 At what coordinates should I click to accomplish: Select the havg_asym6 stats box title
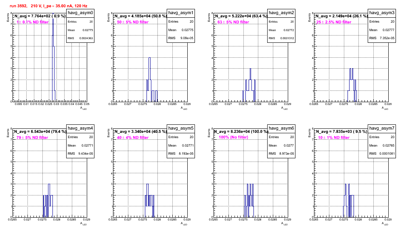(x=281, y=128)
